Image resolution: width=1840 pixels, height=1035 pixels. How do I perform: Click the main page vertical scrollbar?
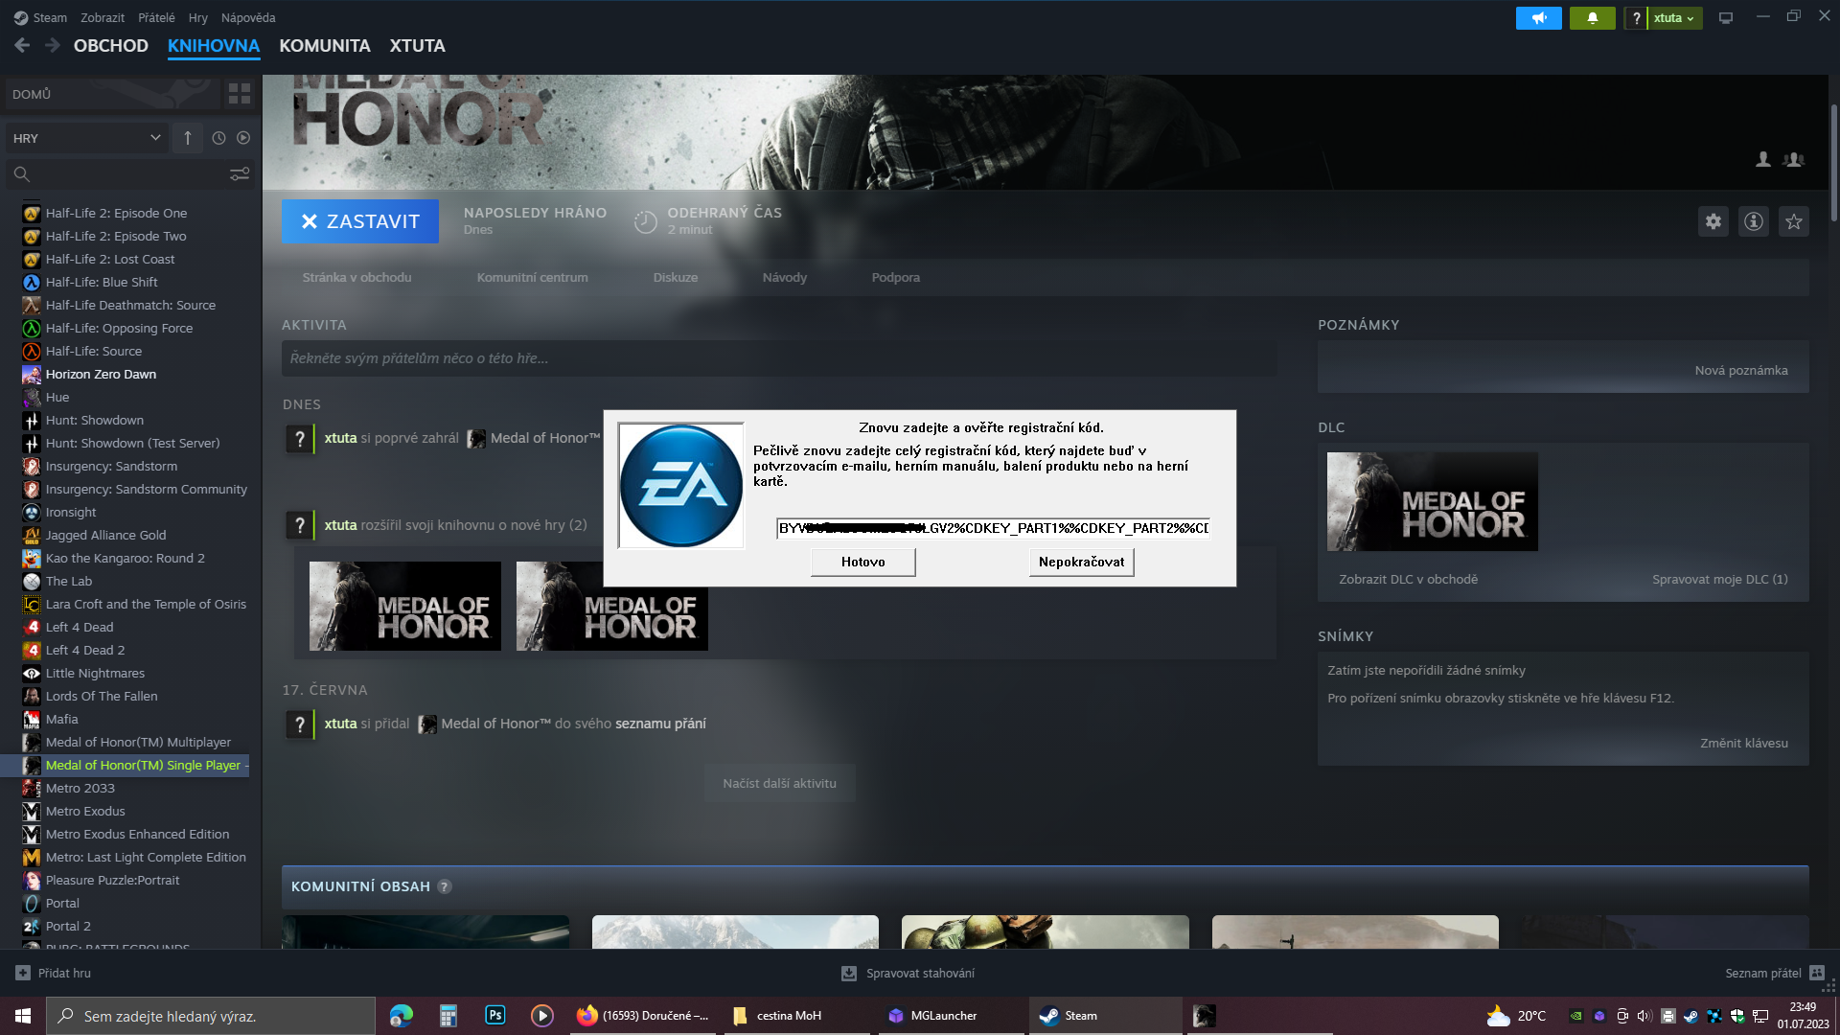tap(1834, 163)
